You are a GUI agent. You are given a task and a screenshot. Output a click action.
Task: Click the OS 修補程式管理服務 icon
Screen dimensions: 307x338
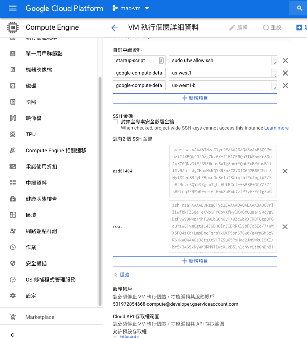(x=13, y=280)
